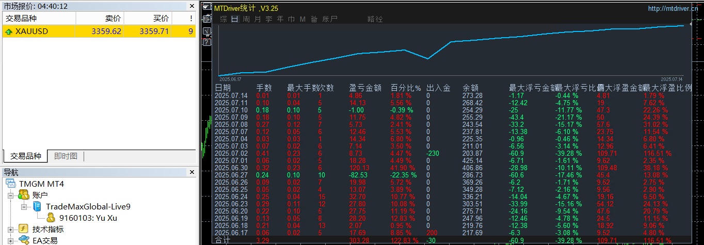The width and height of the screenshot is (704, 245).
Task: Select the 日 daily tab
Action: (235, 19)
